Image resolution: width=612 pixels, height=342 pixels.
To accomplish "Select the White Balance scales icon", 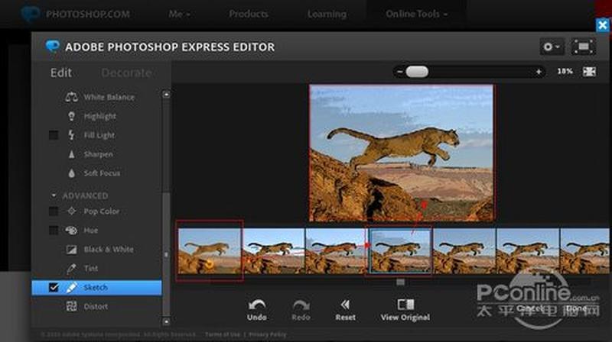I will click(x=71, y=97).
